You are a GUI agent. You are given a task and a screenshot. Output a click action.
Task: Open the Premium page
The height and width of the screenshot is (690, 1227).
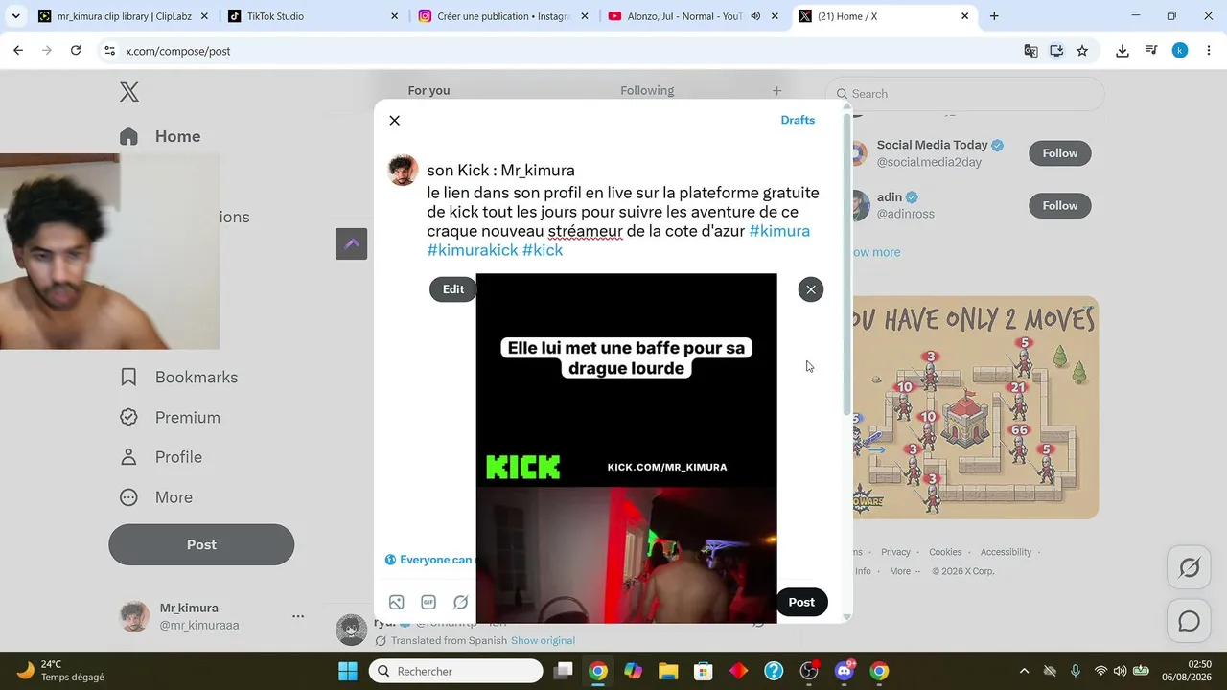point(171,418)
